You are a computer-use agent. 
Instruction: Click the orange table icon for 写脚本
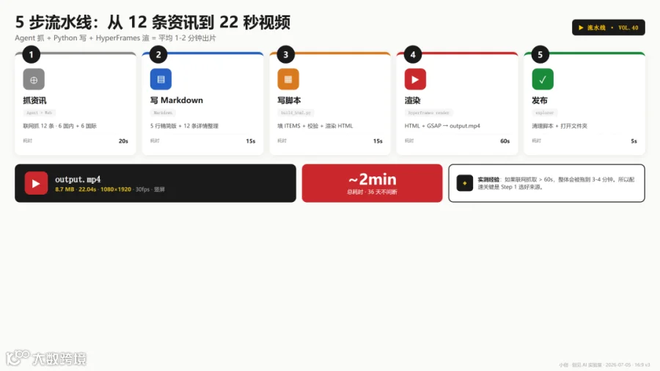point(288,80)
